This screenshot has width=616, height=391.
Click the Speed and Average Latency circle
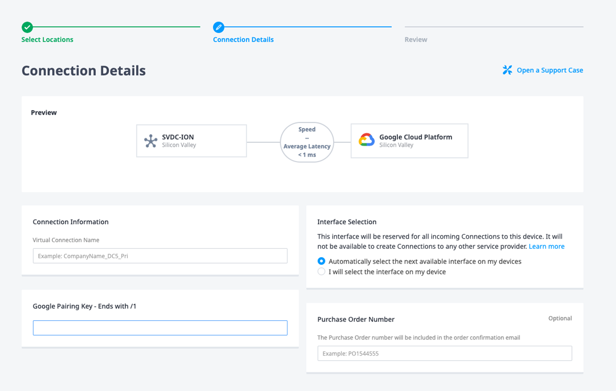click(x=307, y=142)
